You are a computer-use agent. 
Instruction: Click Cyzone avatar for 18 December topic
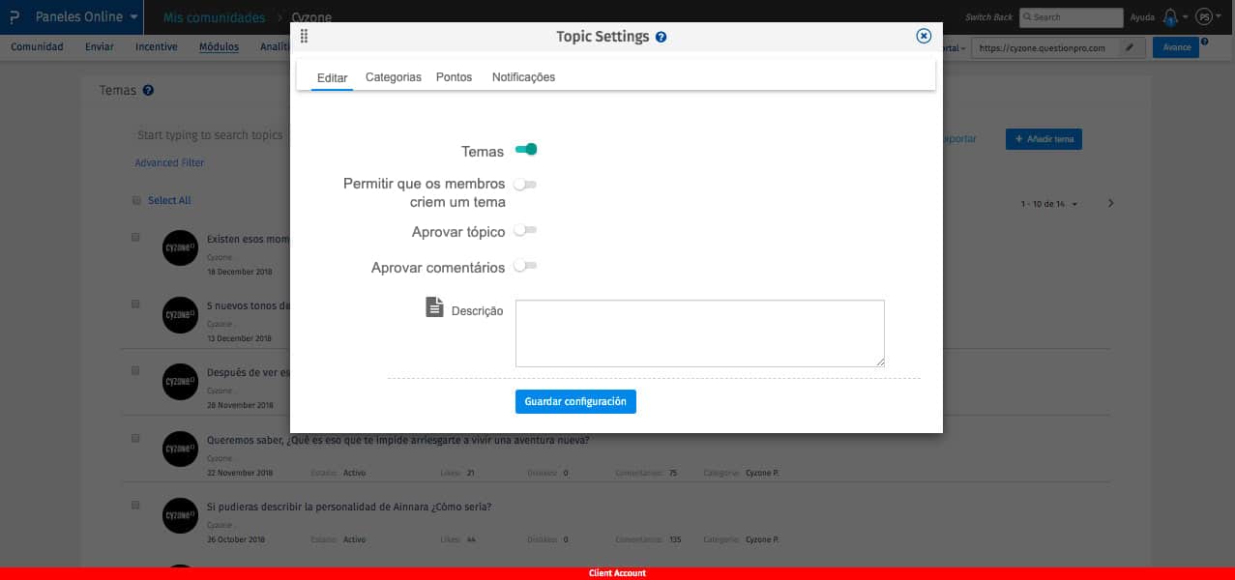[180, 249]
